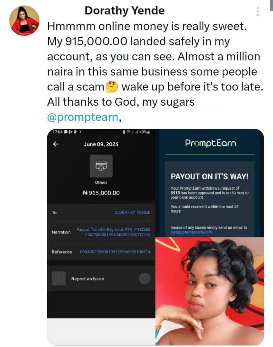273x347 pixels.
Task: Open the selfie photo attachment
Action: coord(210,291)
